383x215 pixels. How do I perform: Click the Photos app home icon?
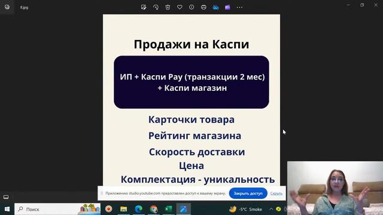7,7
